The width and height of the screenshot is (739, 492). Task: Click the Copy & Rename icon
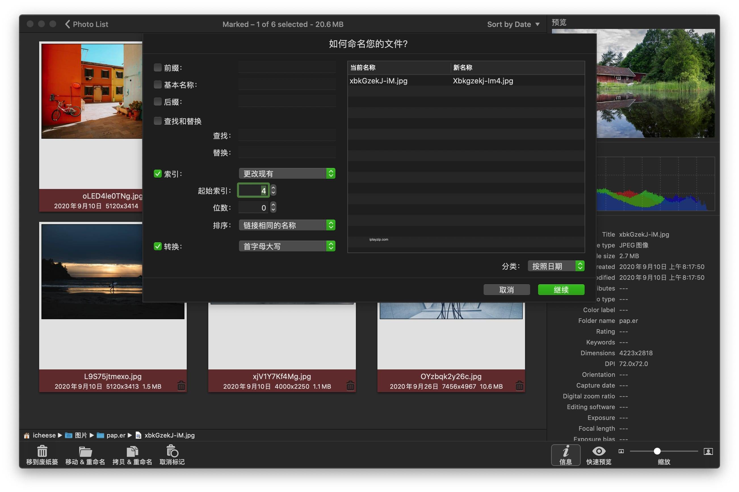(132, 451)
